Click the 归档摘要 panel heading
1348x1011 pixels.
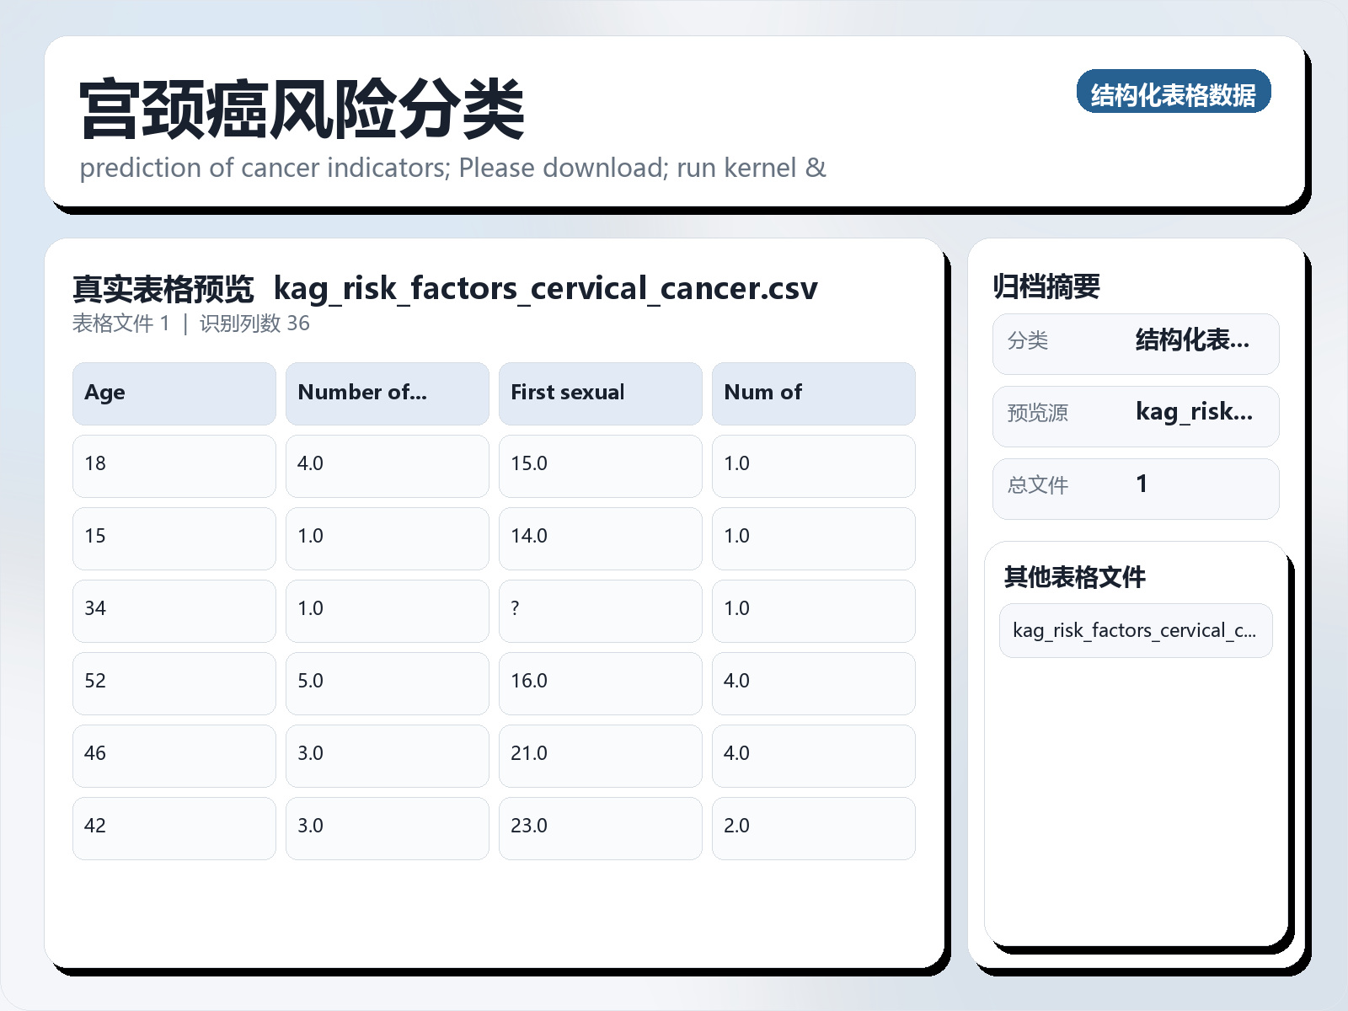click(1046, 286)
